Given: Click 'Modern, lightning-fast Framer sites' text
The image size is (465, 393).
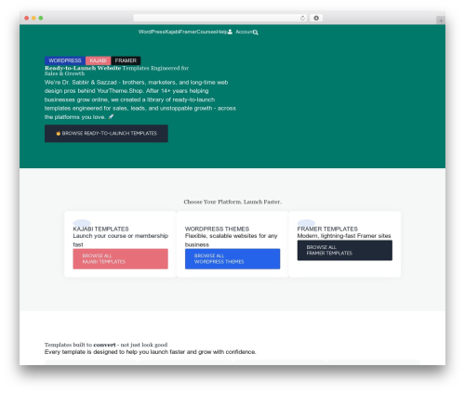Looking at the screenshot, I should [344, 236].
